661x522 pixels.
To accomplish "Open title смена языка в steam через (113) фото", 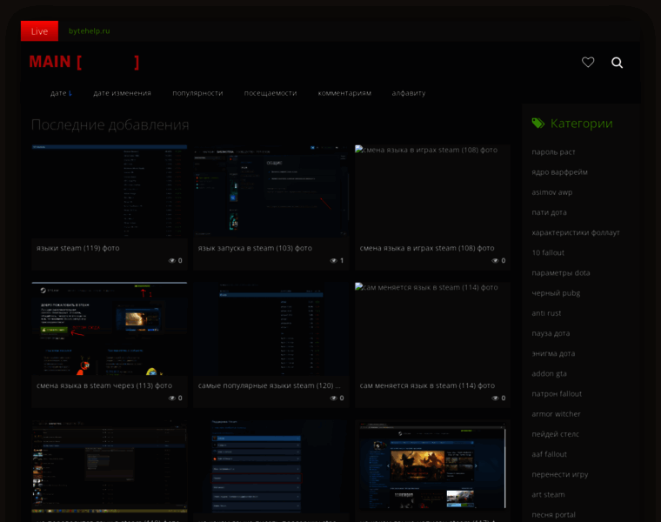I will pos(104,385).
